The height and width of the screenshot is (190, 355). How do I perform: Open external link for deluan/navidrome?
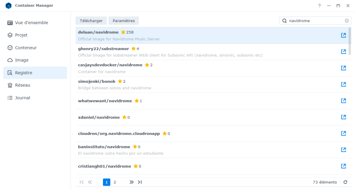click(343, 35)
